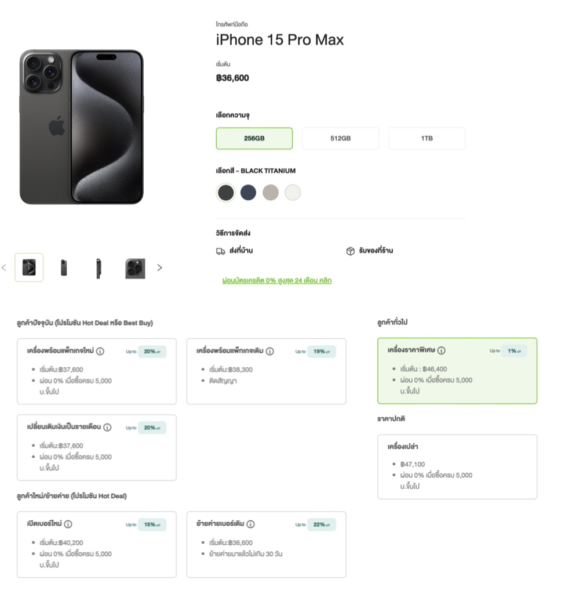The height and width of the screenshot is (593, 561).
Task: Pick the White Titanium color swatch
Action: pos(293,193)
